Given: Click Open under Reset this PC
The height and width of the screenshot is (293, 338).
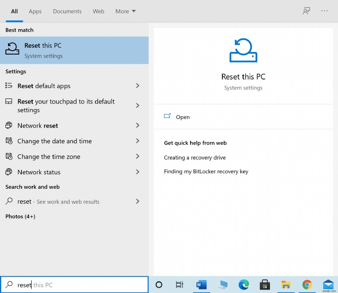Looking at the screenshot, I should coord(183,117).
